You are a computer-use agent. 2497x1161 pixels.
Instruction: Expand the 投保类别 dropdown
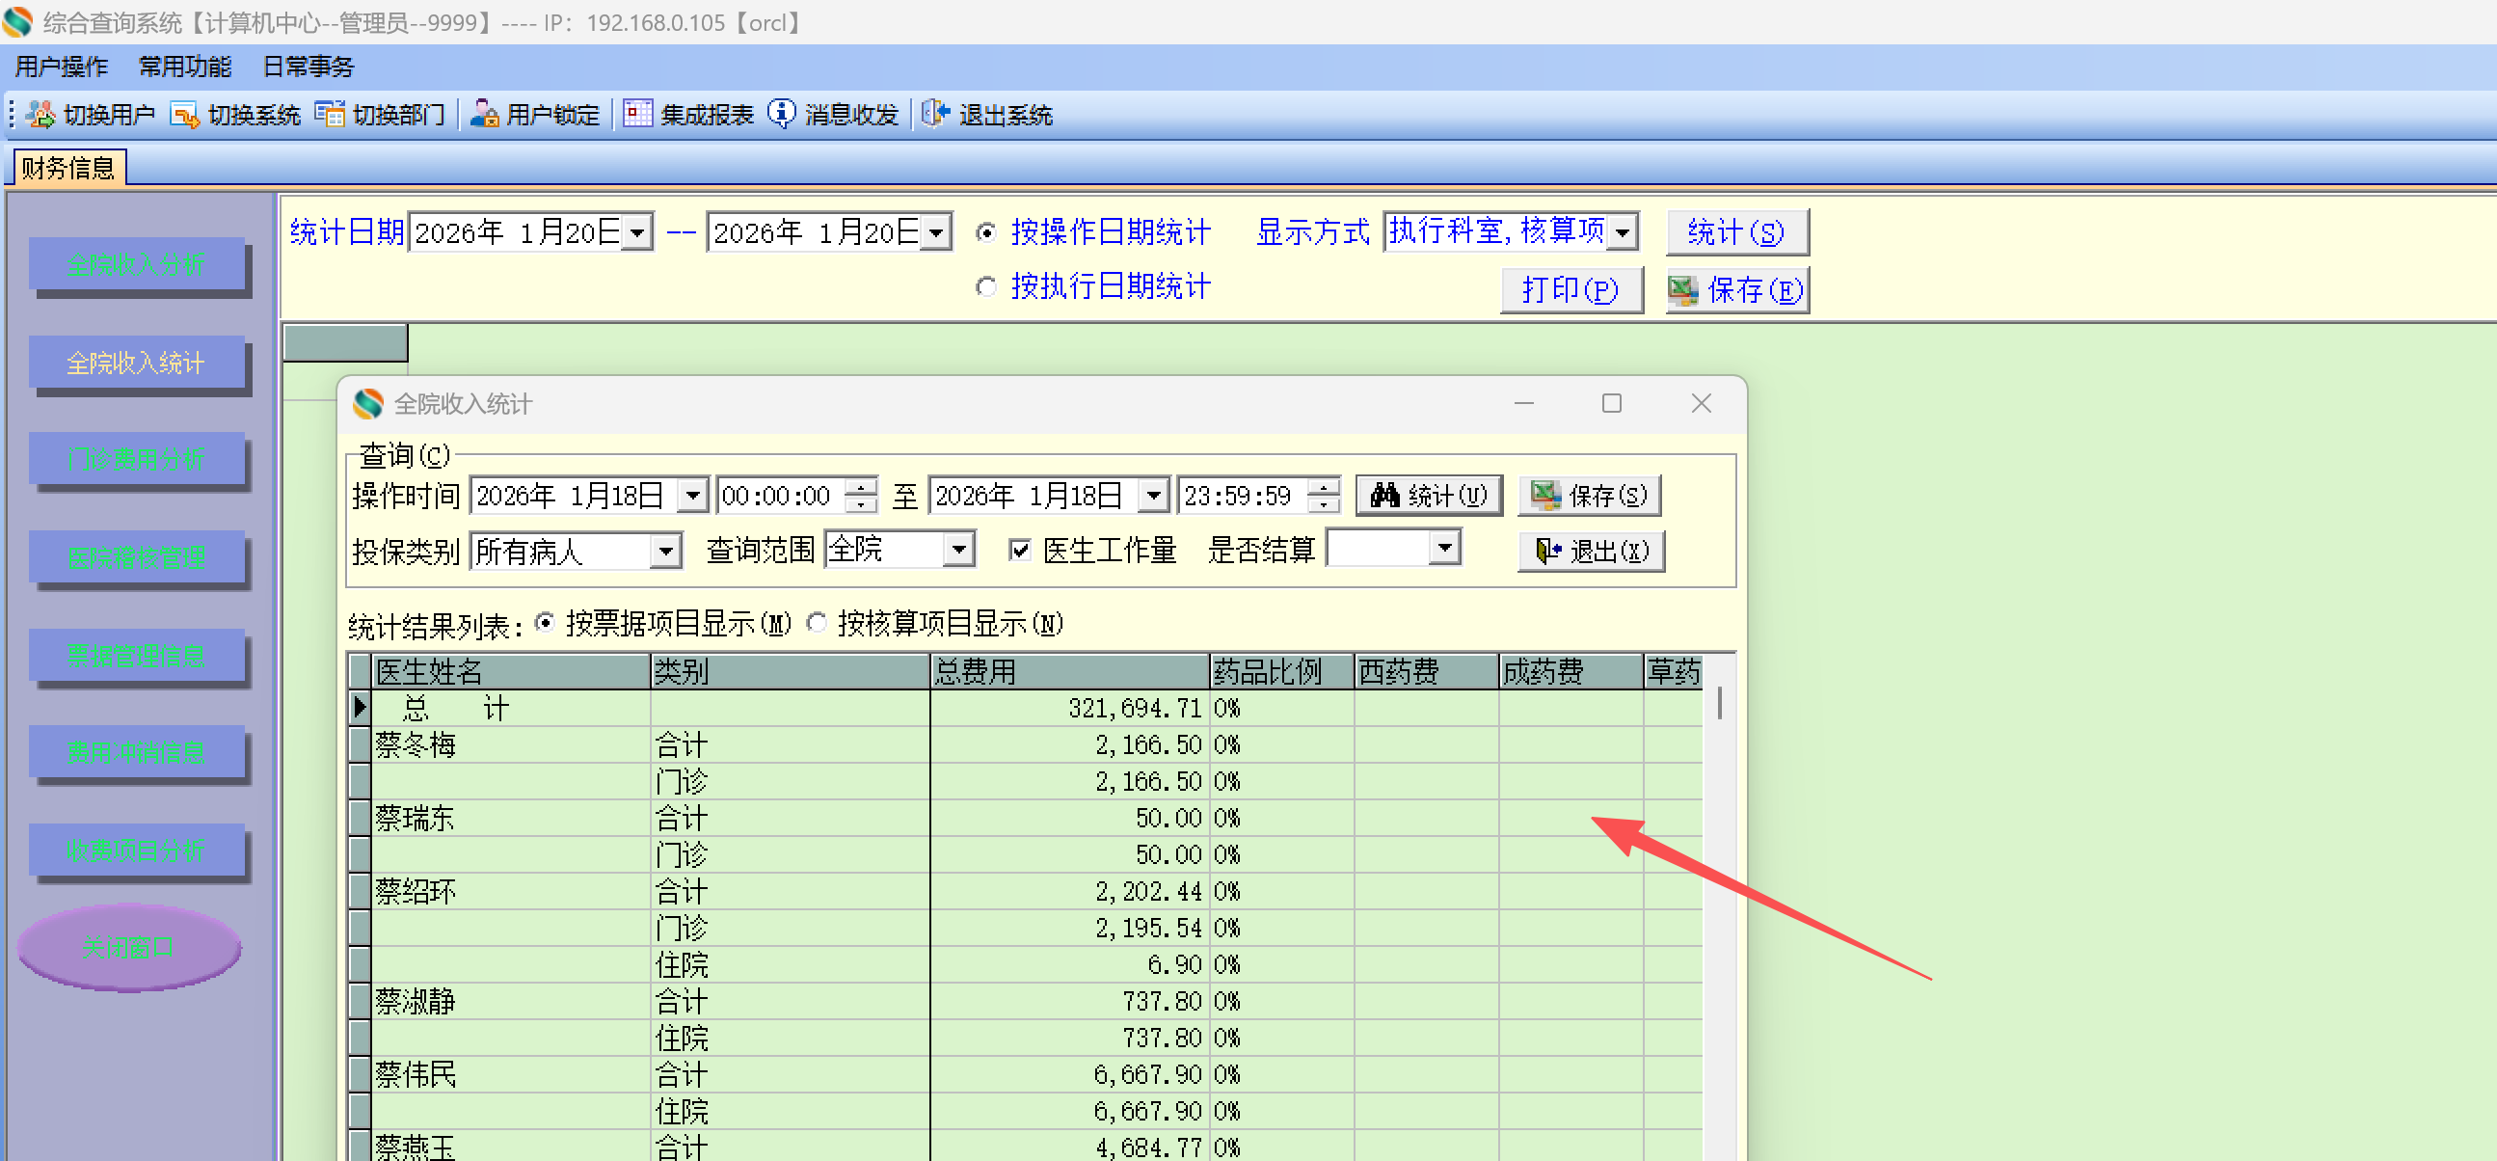tap(665, 552)
